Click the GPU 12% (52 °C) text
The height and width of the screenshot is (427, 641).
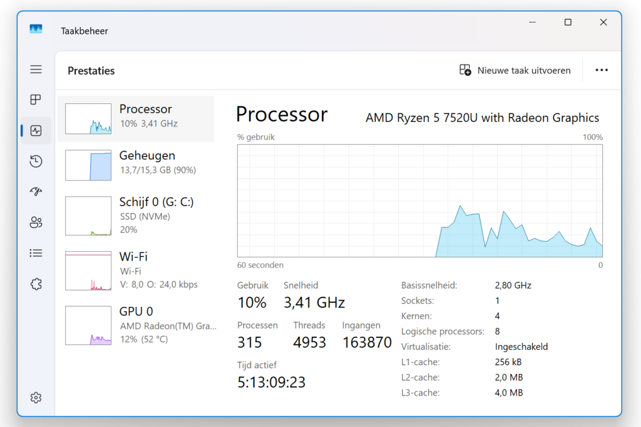pos(144,339)
